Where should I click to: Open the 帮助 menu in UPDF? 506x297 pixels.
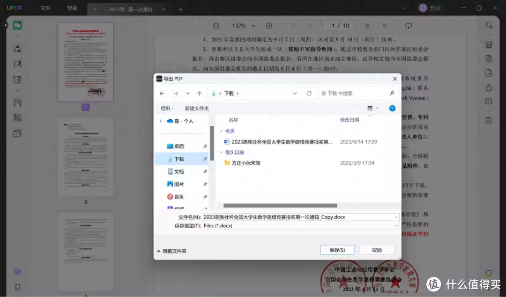click(x=72, y=8)
